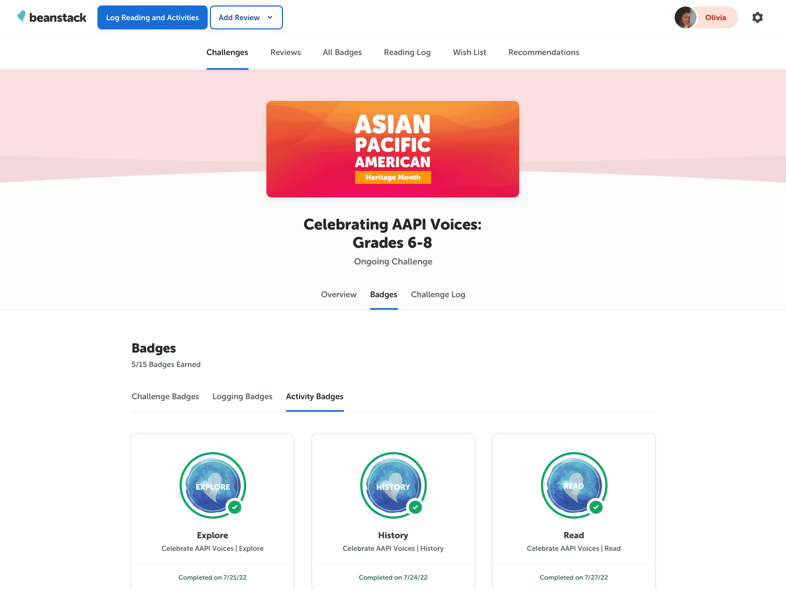Go to the Overview section

[x=339, y=294]
